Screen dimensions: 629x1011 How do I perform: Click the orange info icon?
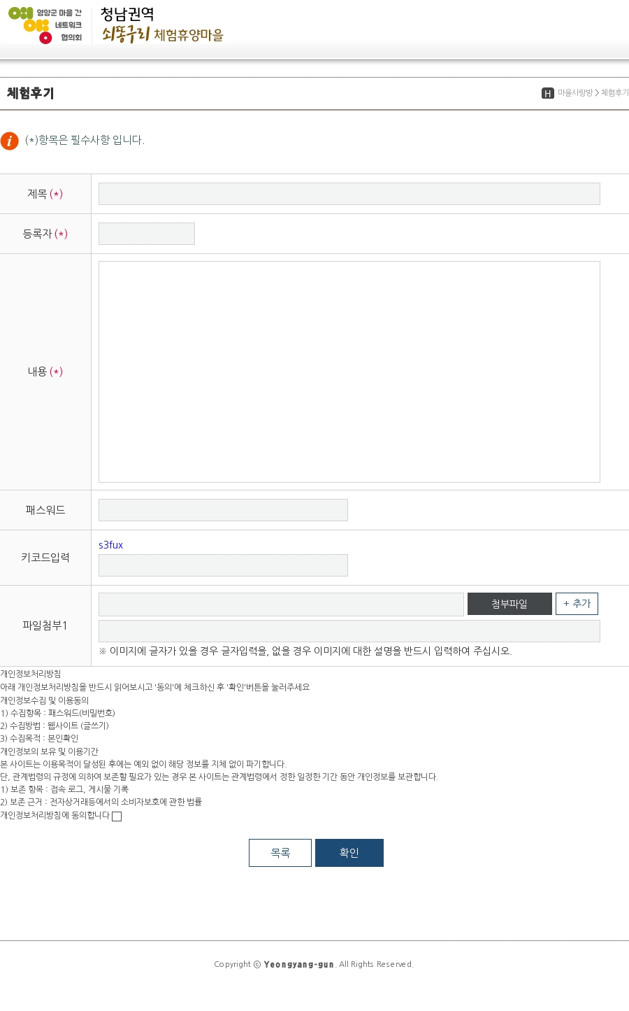coord(10,141)
